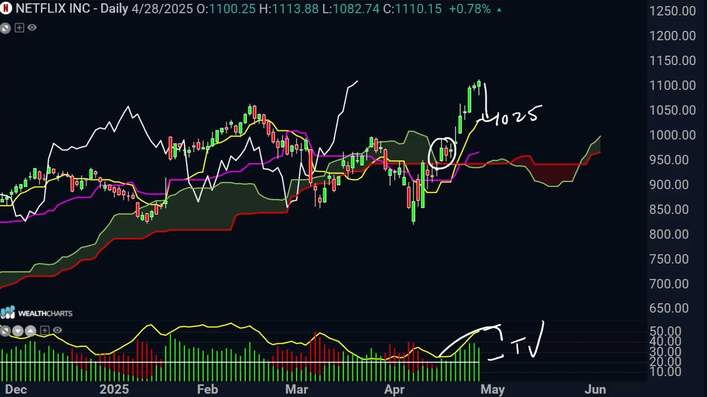Image resolution: width=707 pixels, height=397 pixels.
Task: Click the Feb label on the time axis
Action: 208,389
